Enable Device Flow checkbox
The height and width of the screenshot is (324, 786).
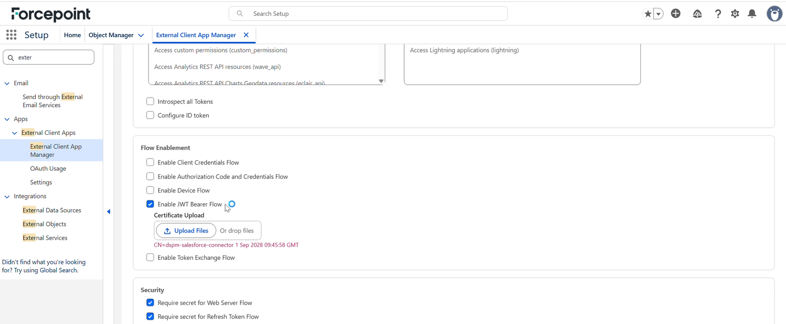(x=150, y=190)
